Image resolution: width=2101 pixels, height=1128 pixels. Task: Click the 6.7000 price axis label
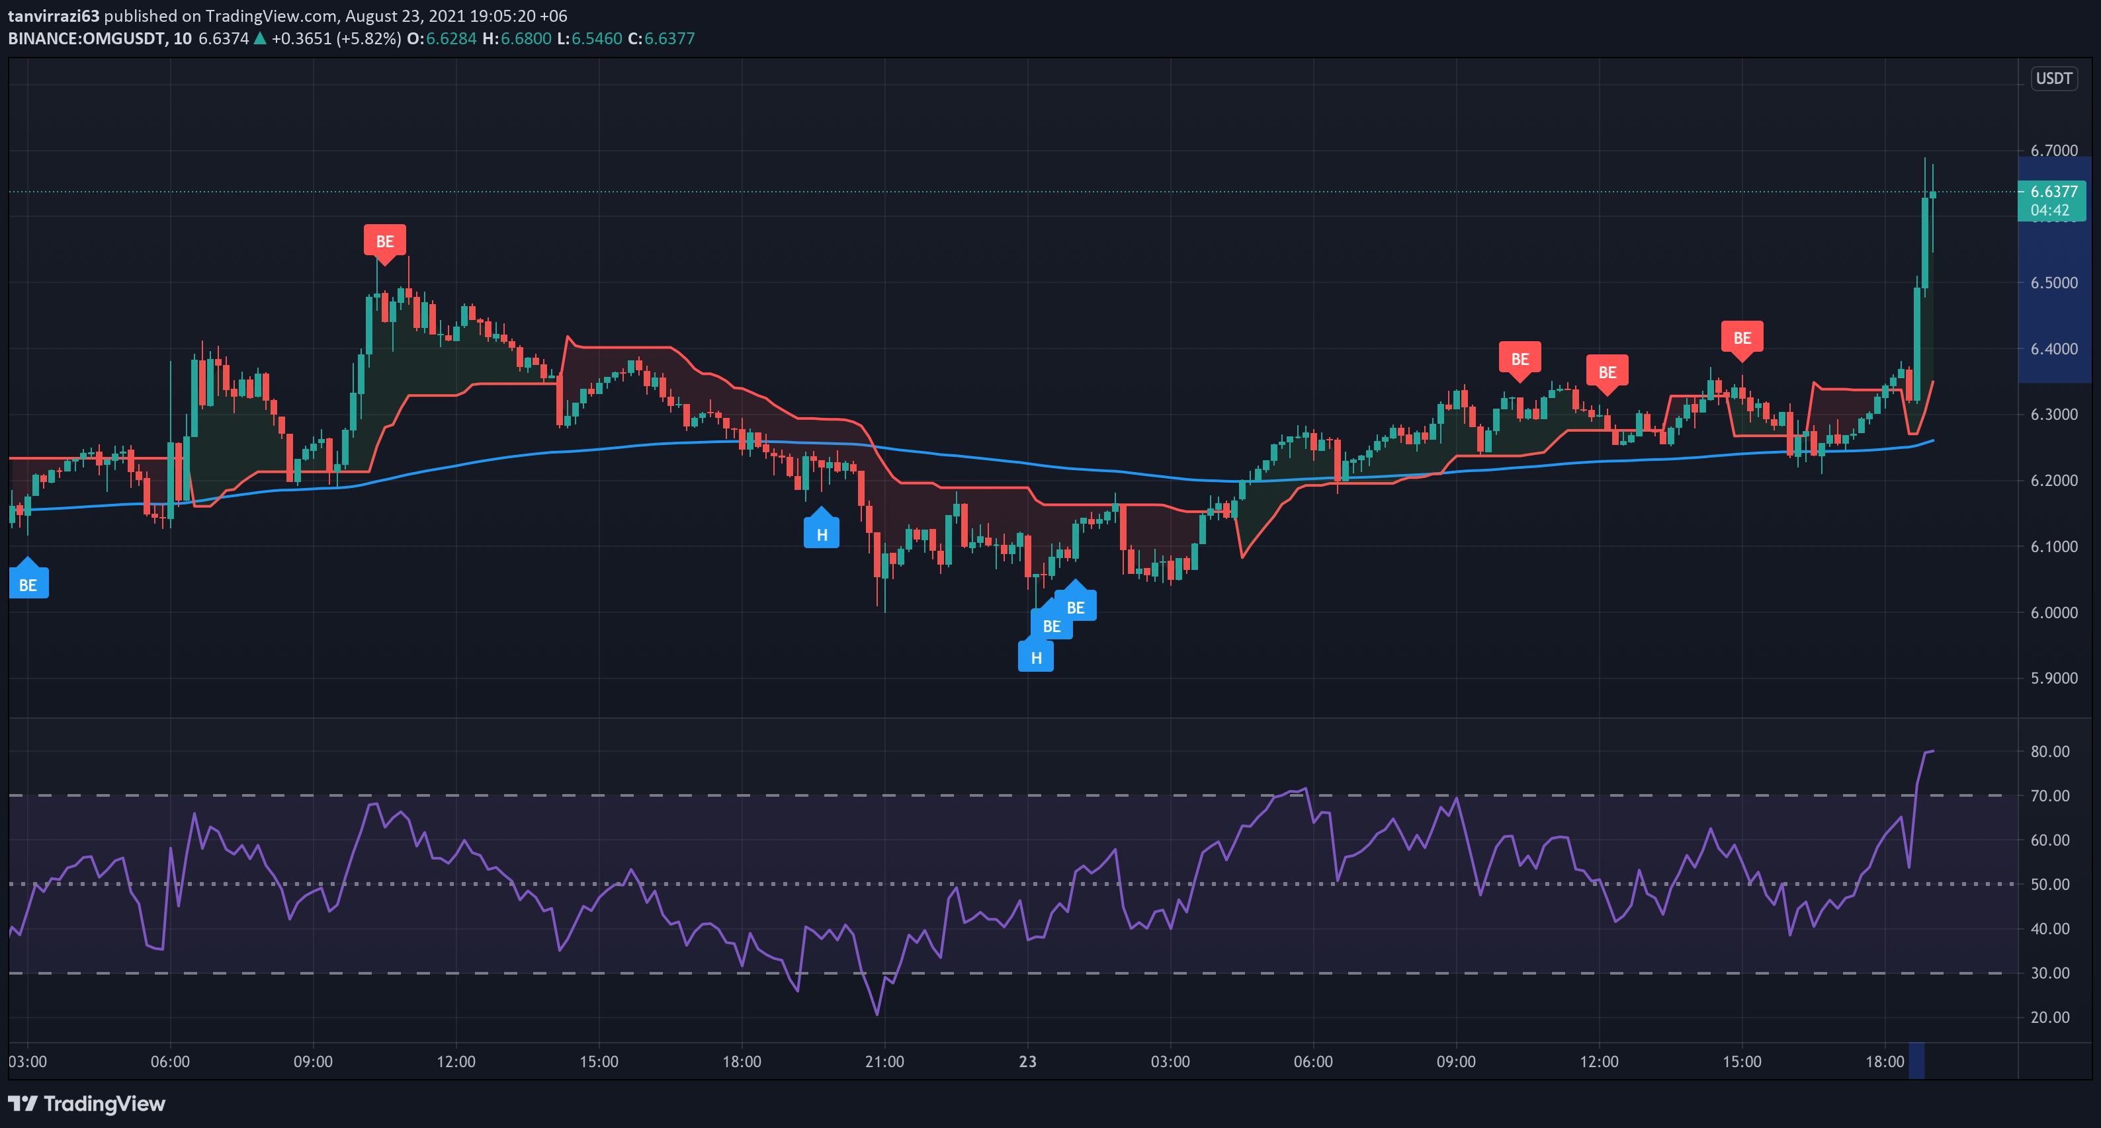[2053, 151]
